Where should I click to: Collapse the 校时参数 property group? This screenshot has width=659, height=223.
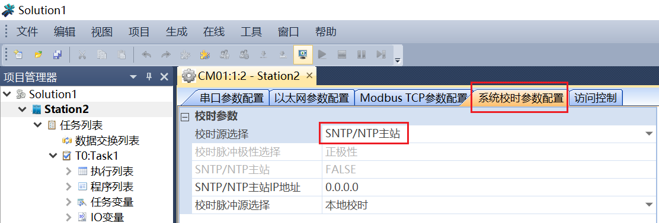[x=185, y=117]
